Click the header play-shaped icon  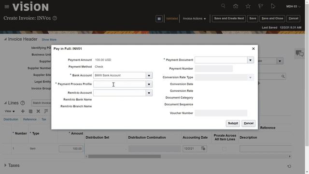tap(273, 6)
